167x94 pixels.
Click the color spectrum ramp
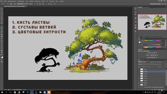point(152,47)
